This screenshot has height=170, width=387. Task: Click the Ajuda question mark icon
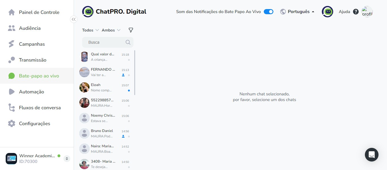coord(356,12)
